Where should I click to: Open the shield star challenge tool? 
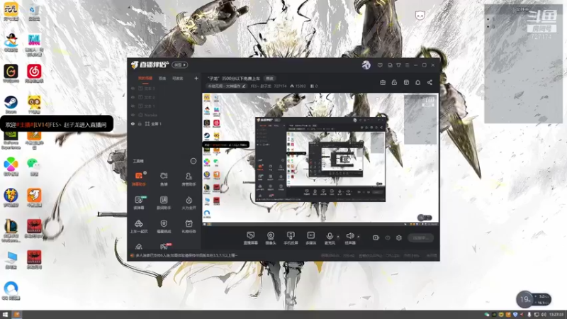[x=164, y=226]
